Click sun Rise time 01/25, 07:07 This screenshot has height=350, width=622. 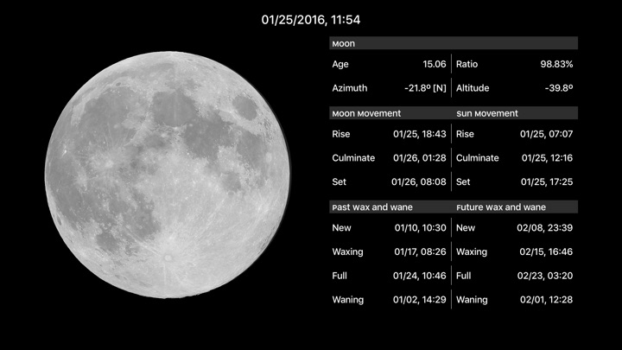(547, 134)
